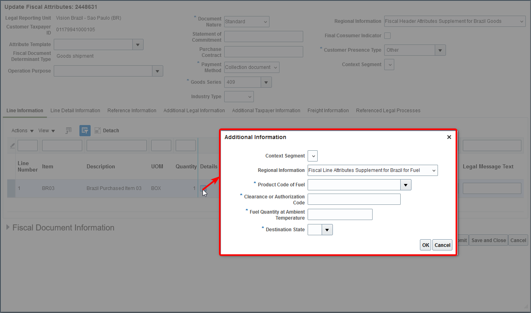Click OK in Additional Information dialog
Image resolution: width=531 pixels, height=313 pixels.
tap(426, 245)
